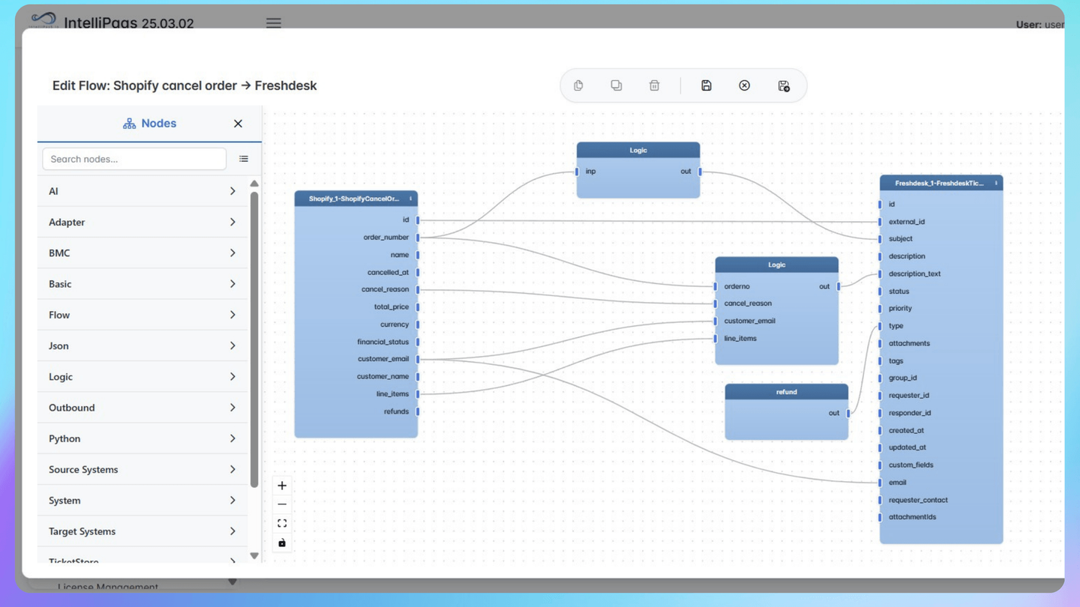Expand the Source Systems category
This screenshot has height=607, width=1080.
(142, 470)
